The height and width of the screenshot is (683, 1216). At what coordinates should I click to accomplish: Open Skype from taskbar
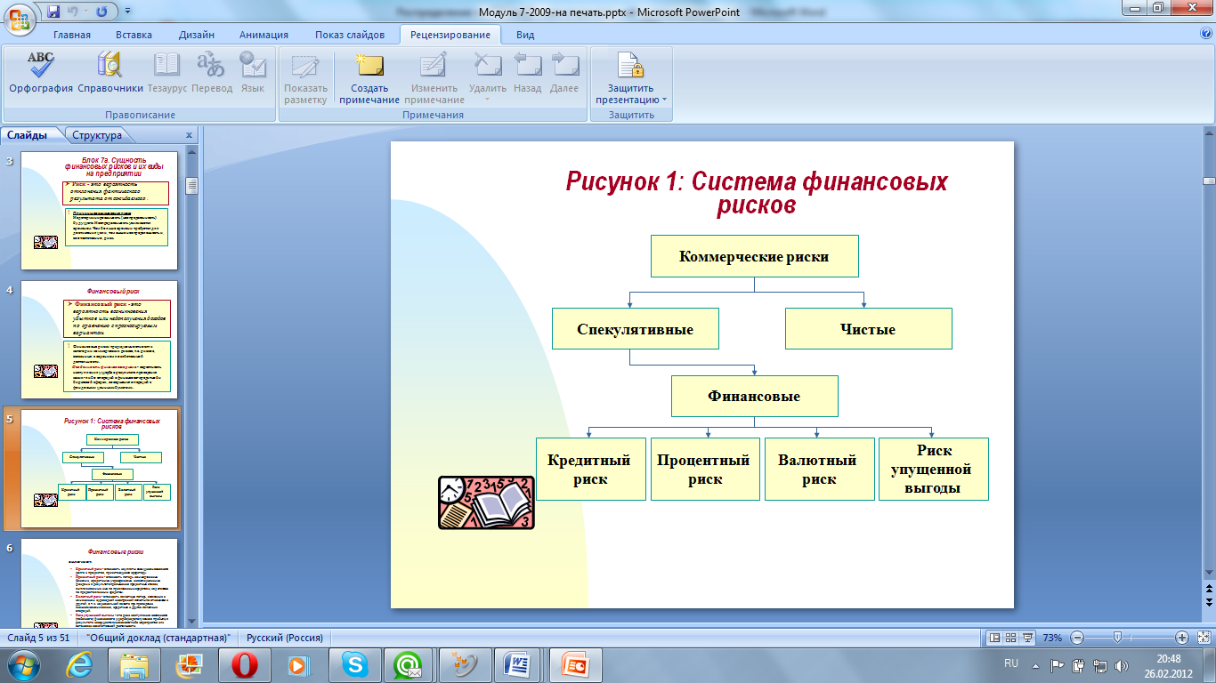click(356, 664)
